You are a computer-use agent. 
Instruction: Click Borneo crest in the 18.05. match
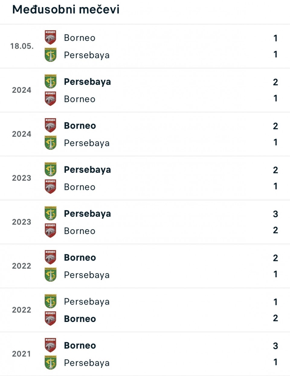pyautogui.click(x=50, y=37)
